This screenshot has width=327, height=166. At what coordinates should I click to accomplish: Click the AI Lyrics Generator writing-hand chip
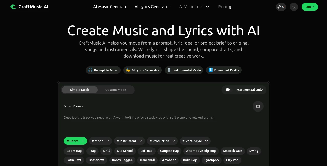(143, 70)
